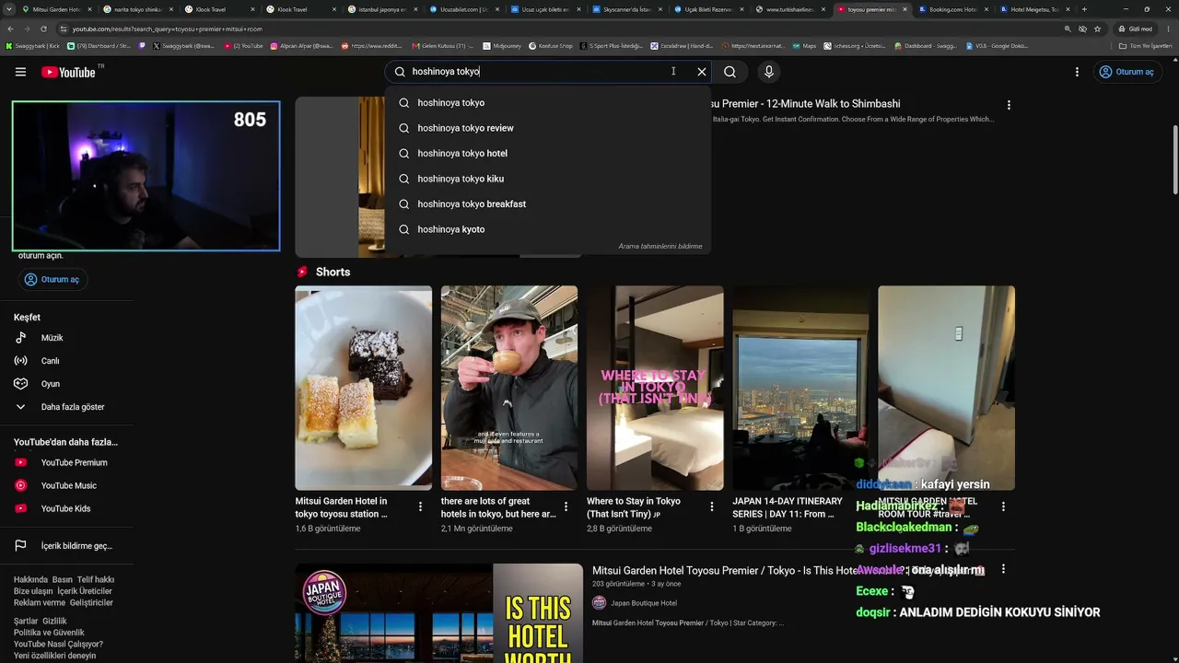Open 'Tüm Yer İşaretleri' bookmarks folder
Viewport: 1179px width, 663px height.
pos(1145,45)
